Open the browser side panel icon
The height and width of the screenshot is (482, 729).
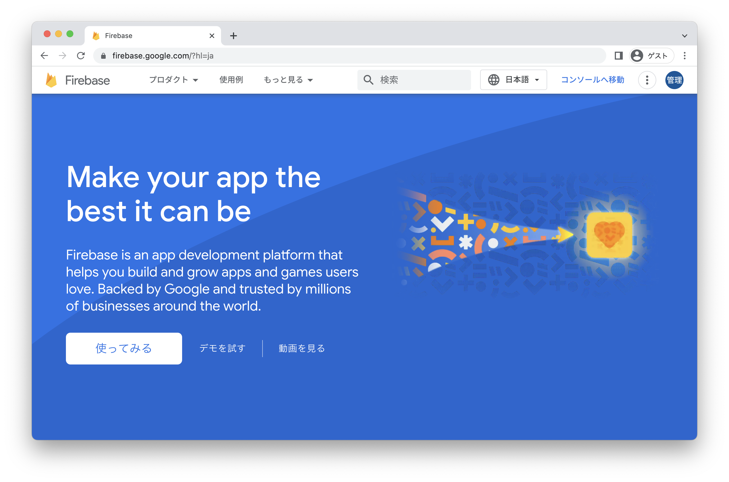coord(618,56)
